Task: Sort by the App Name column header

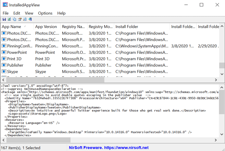Action: [x=17, y=27]
